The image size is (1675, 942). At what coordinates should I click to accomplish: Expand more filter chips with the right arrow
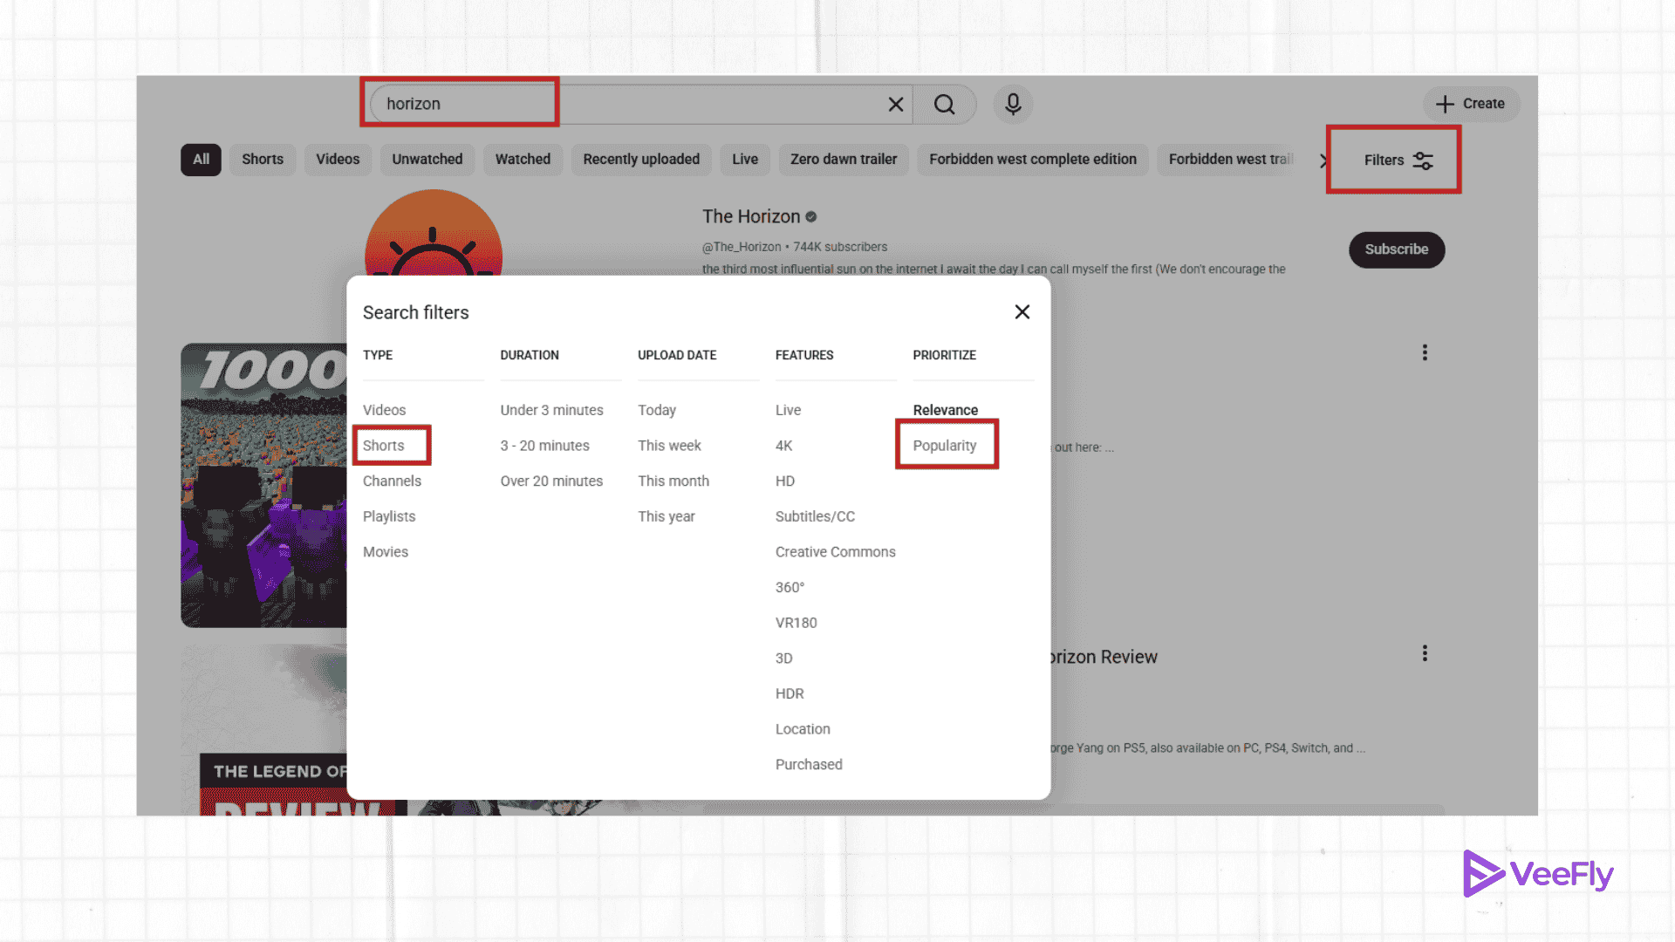(x=1324, y=160)
